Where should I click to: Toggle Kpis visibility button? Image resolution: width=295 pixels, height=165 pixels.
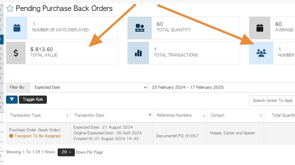pyautogui.click(x=33, y=99)
